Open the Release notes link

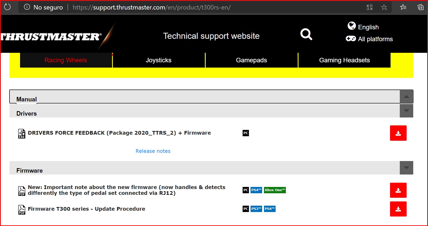pyautogui.click(x=153, y=151)
